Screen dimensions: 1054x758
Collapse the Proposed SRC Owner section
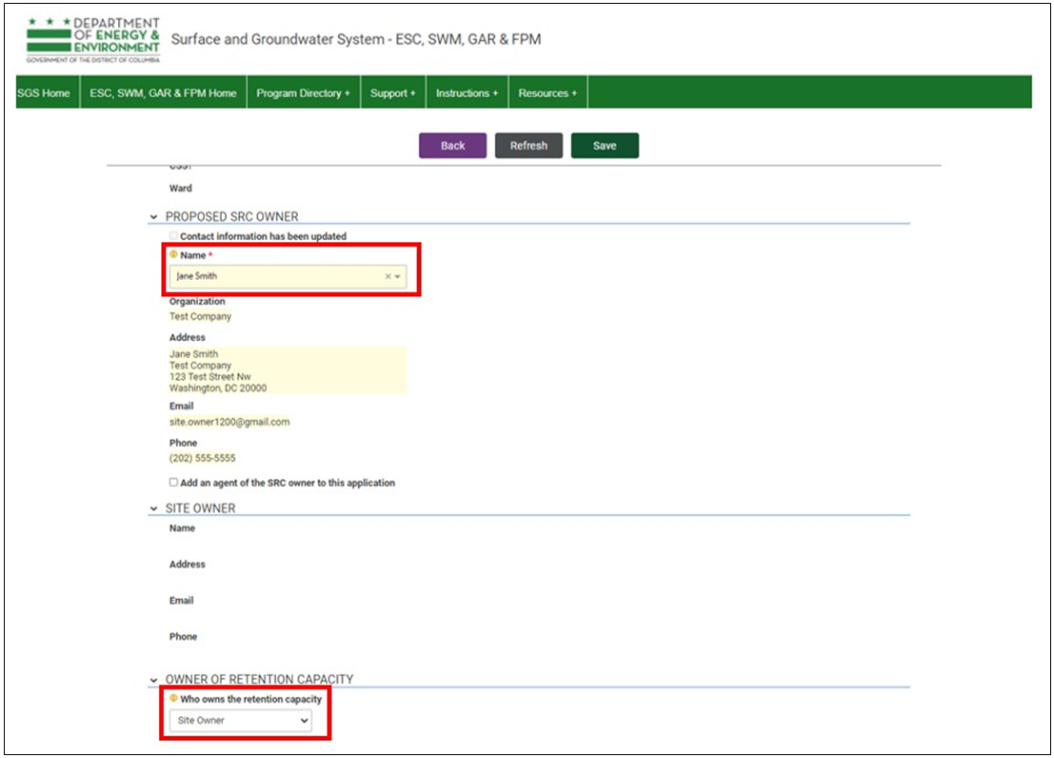(x=154, y=217)
